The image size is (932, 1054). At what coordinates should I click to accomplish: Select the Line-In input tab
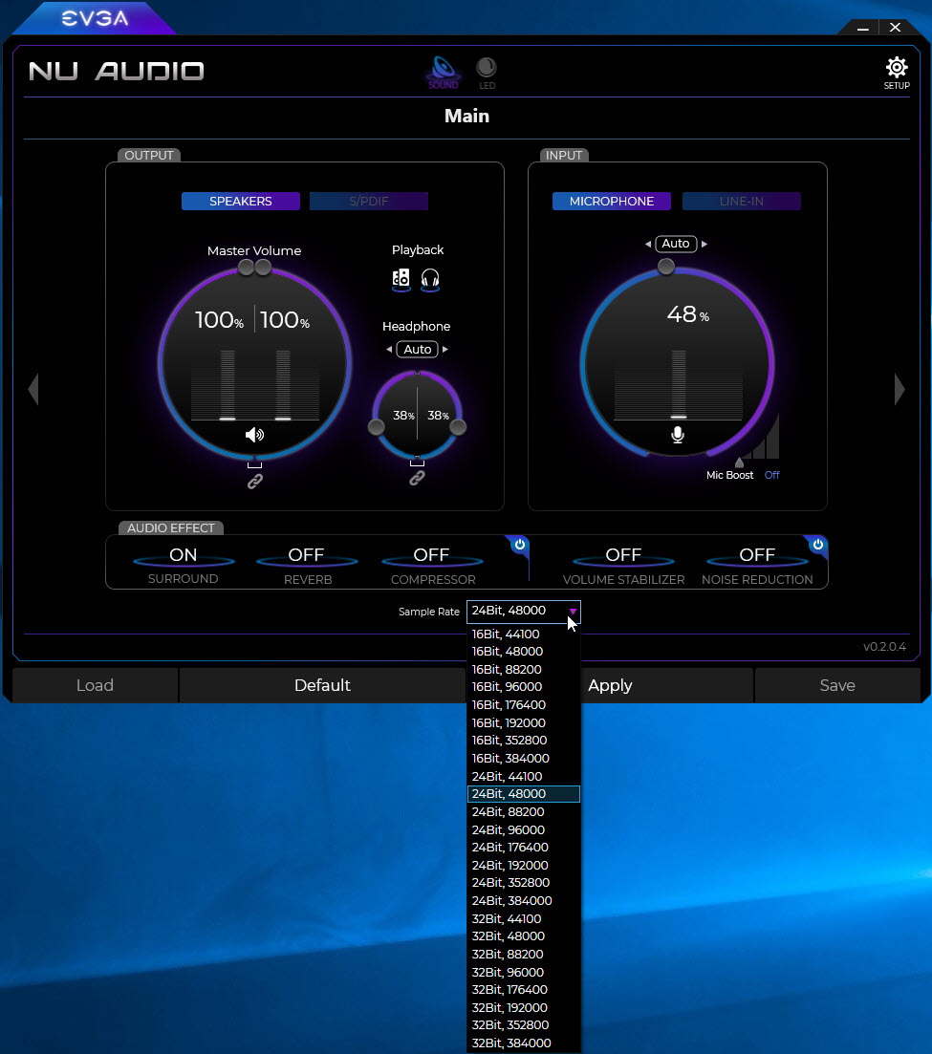tap(742, 201)
